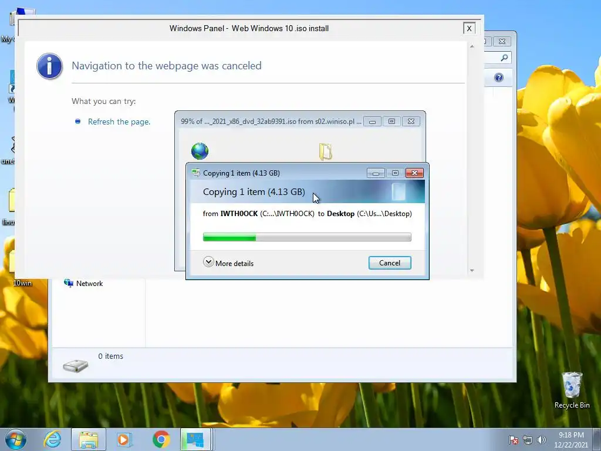601x451 pixels.
Task: Open Windows Explorer from taskbar
Action: click(89, 439)
